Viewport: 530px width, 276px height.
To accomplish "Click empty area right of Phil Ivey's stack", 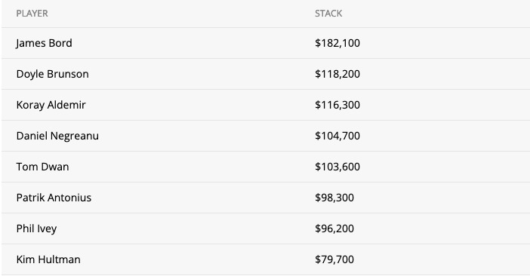I will [442, 228].
